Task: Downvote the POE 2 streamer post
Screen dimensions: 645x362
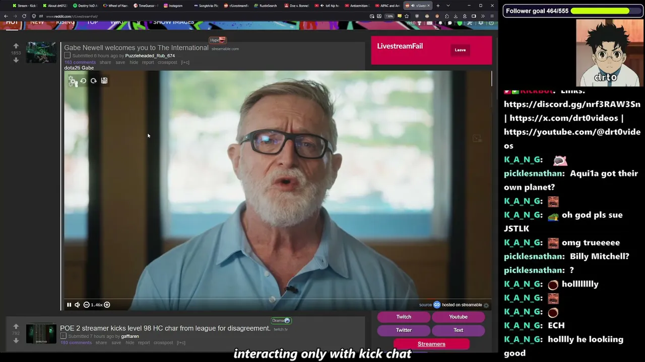Action: 16,340
